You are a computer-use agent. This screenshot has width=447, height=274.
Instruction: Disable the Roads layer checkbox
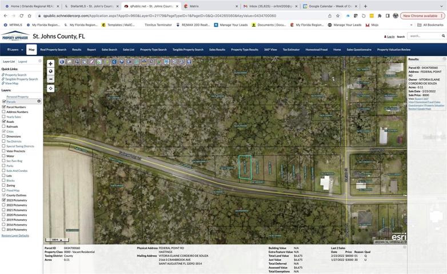tap(3, 122)
